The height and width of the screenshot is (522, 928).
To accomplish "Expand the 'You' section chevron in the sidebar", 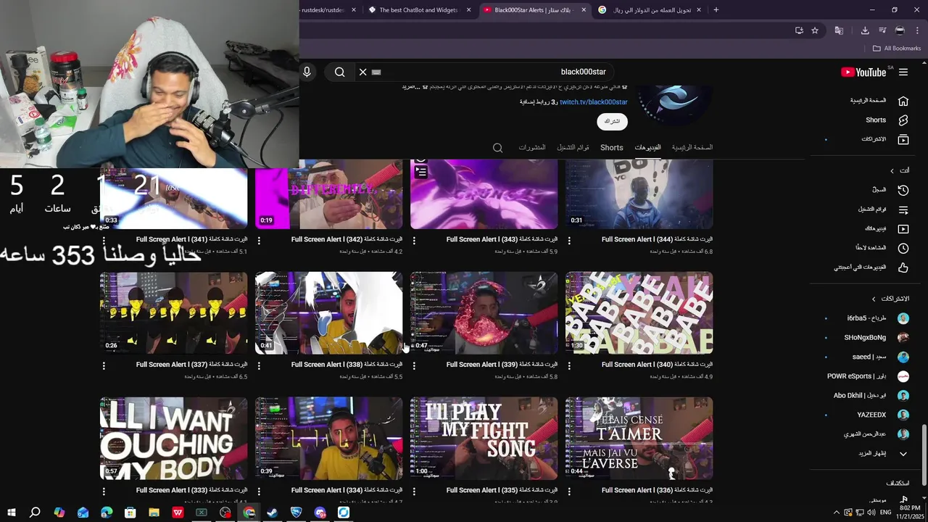I will click(x=892, y=170).
